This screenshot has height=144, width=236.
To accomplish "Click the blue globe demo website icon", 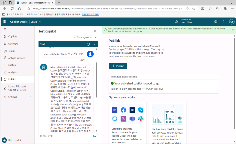I will click(x=115, y=110).
